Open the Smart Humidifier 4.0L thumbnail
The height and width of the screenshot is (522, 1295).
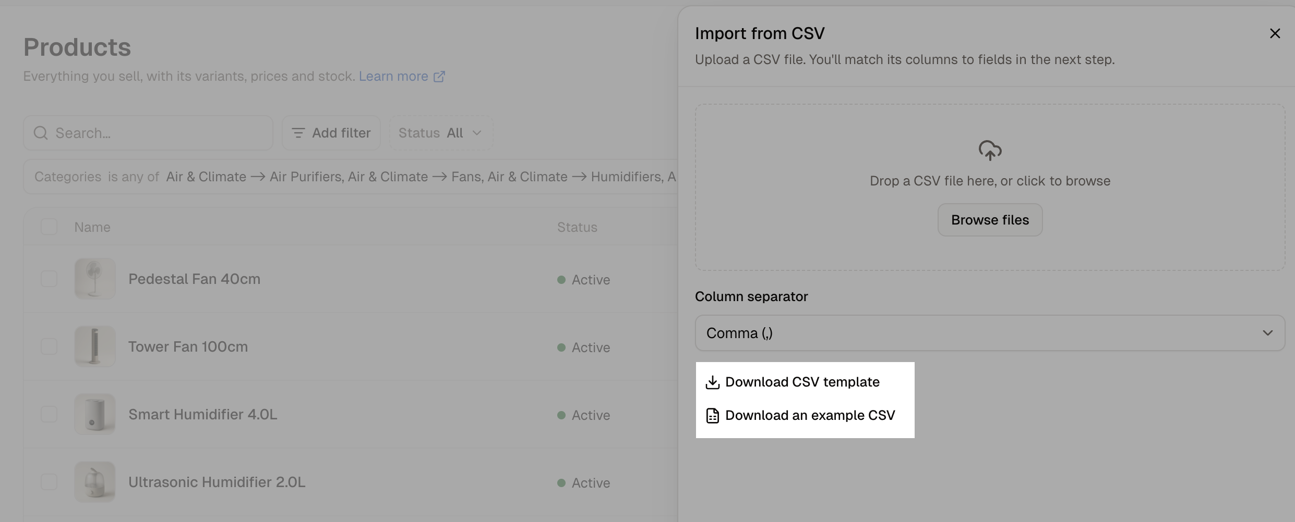click(x=95, y=414)
